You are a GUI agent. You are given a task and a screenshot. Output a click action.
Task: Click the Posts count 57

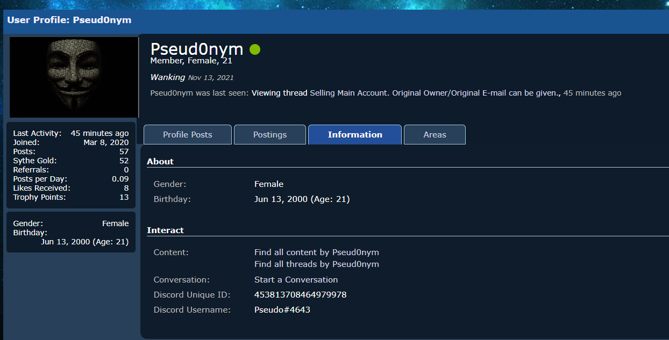(124, 151)
